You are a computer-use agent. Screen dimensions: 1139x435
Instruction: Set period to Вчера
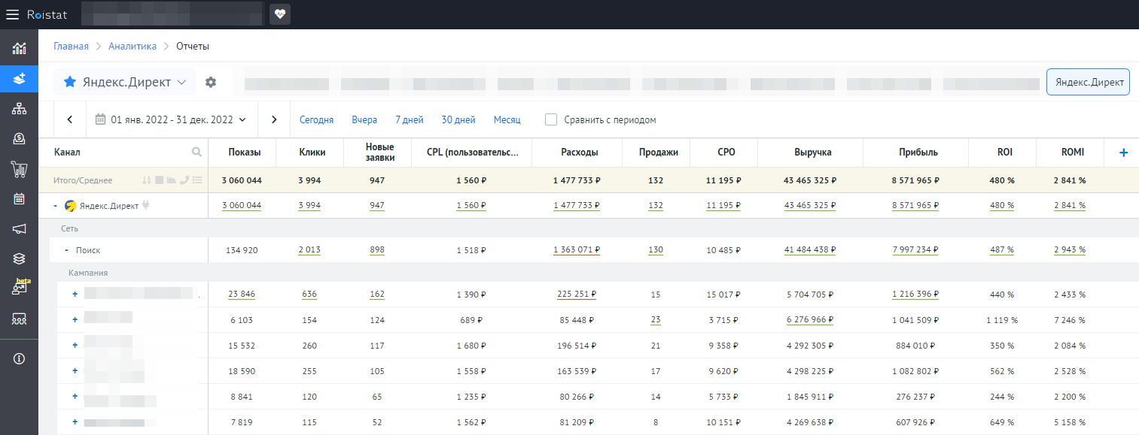(x=364, y=119)
